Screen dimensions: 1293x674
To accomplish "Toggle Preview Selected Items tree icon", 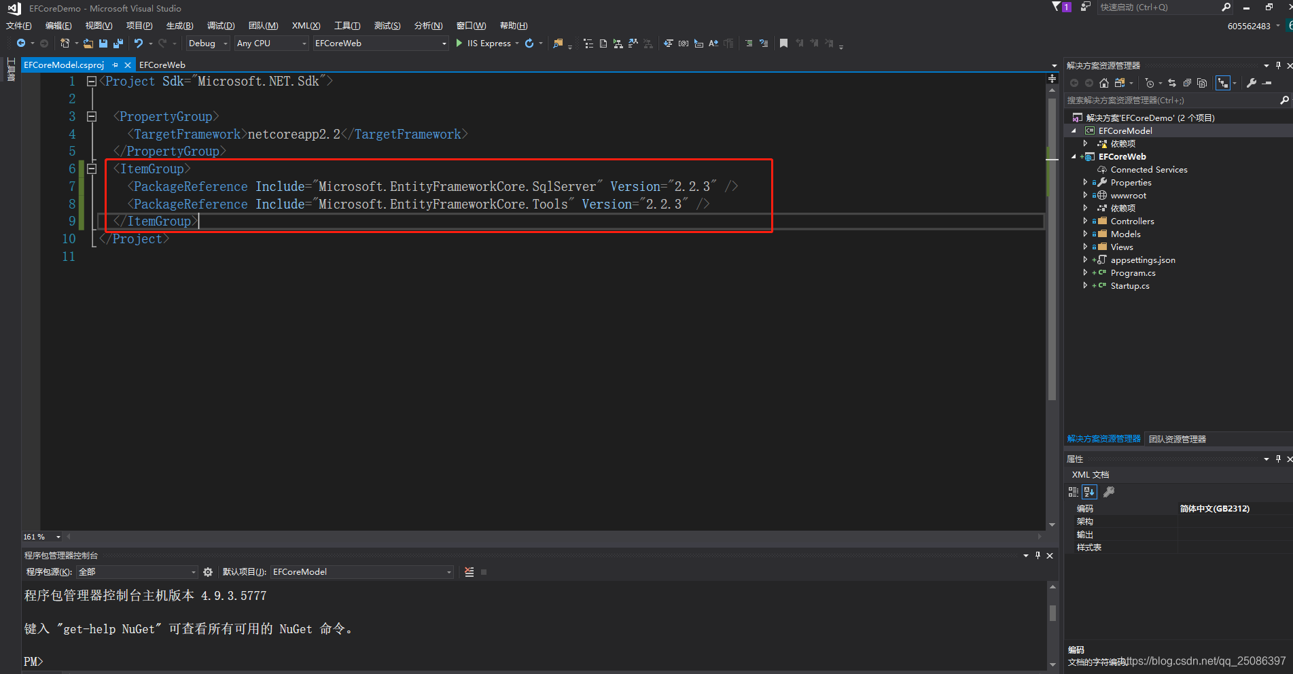I will (x=1223, y=83).
